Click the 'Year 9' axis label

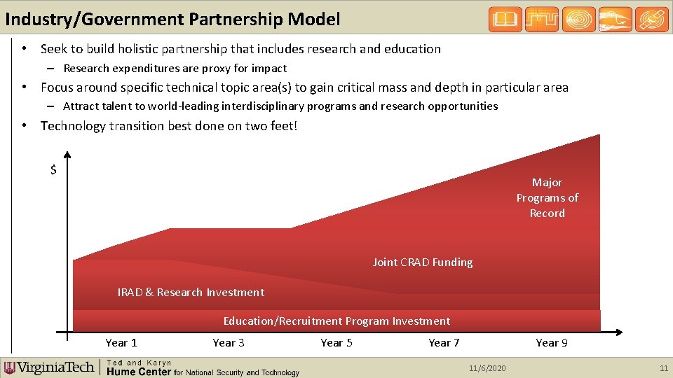[x=552, y=343]
